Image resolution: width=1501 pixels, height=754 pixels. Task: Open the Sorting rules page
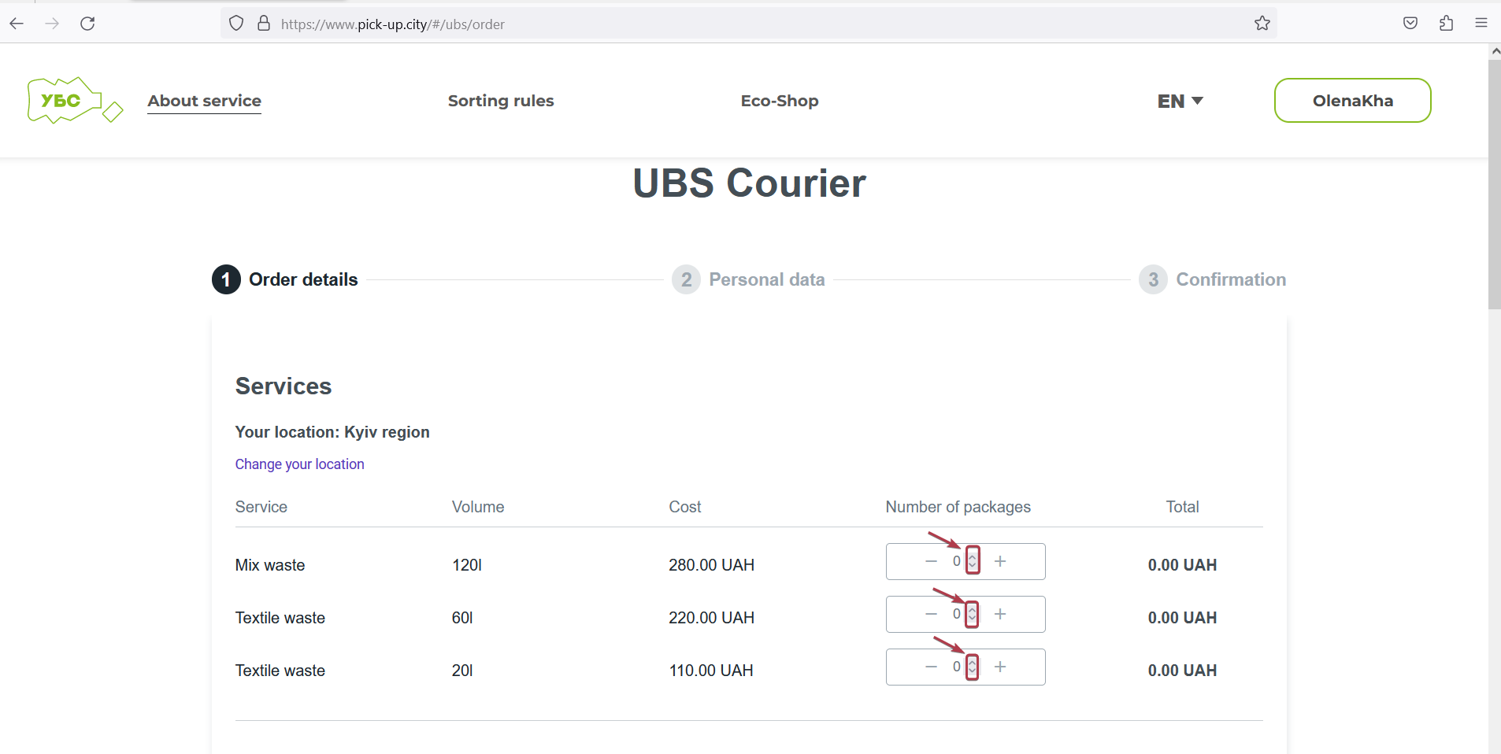coord(500,101)
